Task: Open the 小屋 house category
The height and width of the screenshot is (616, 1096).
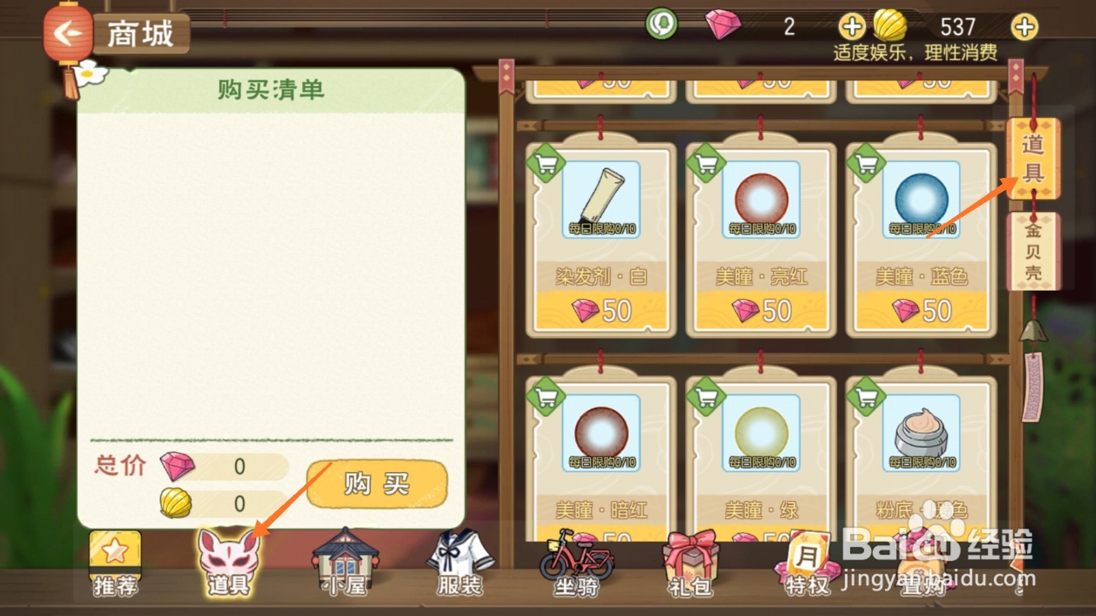Action: [346, 563]
